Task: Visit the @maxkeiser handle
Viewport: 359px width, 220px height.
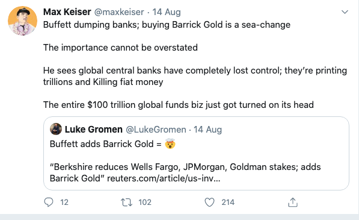Action: [119, 12]
